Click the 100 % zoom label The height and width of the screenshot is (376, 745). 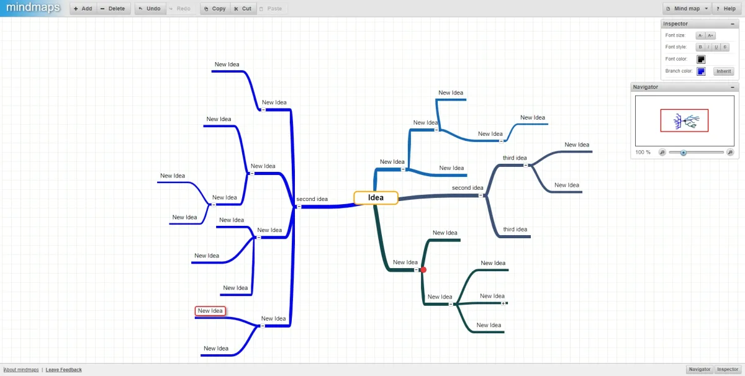coord(643,152)
